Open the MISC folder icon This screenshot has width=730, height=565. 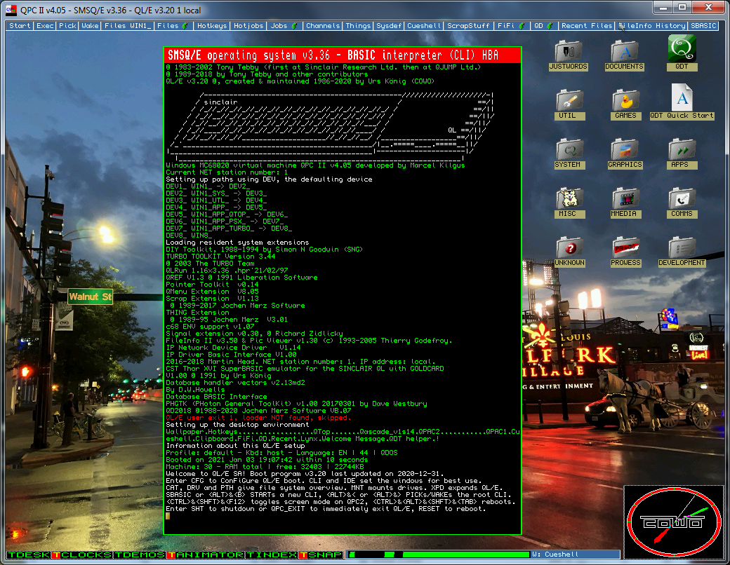click(x=568, y=203)
